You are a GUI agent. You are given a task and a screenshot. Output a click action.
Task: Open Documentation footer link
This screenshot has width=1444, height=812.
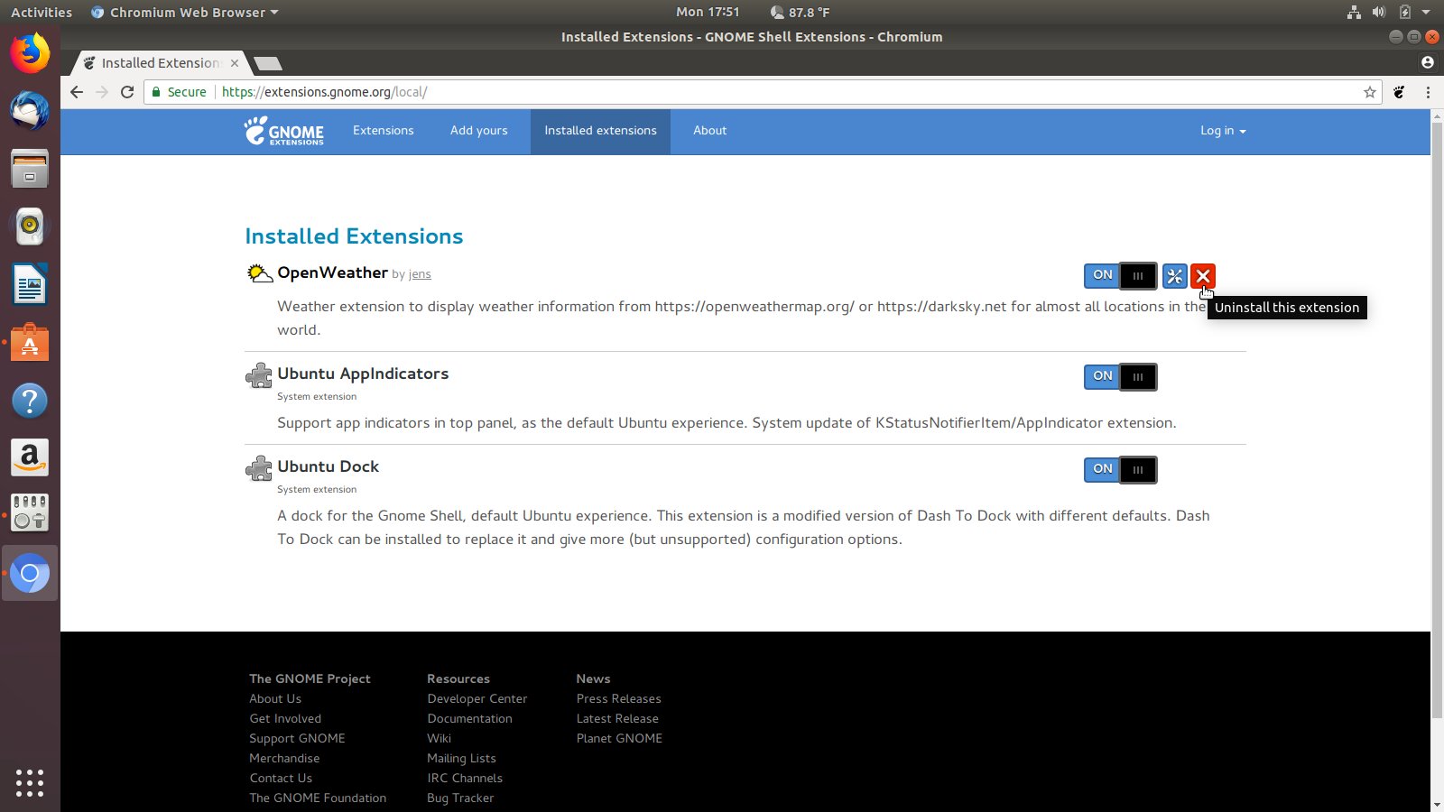point(469,718)
